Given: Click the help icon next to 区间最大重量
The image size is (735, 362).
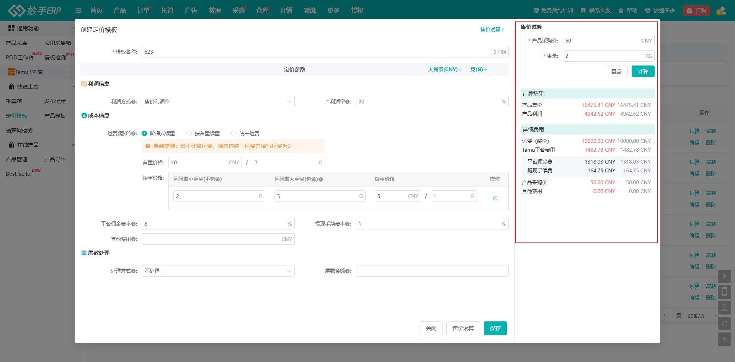Looking at the screenshot, I should tap(321, 179).
